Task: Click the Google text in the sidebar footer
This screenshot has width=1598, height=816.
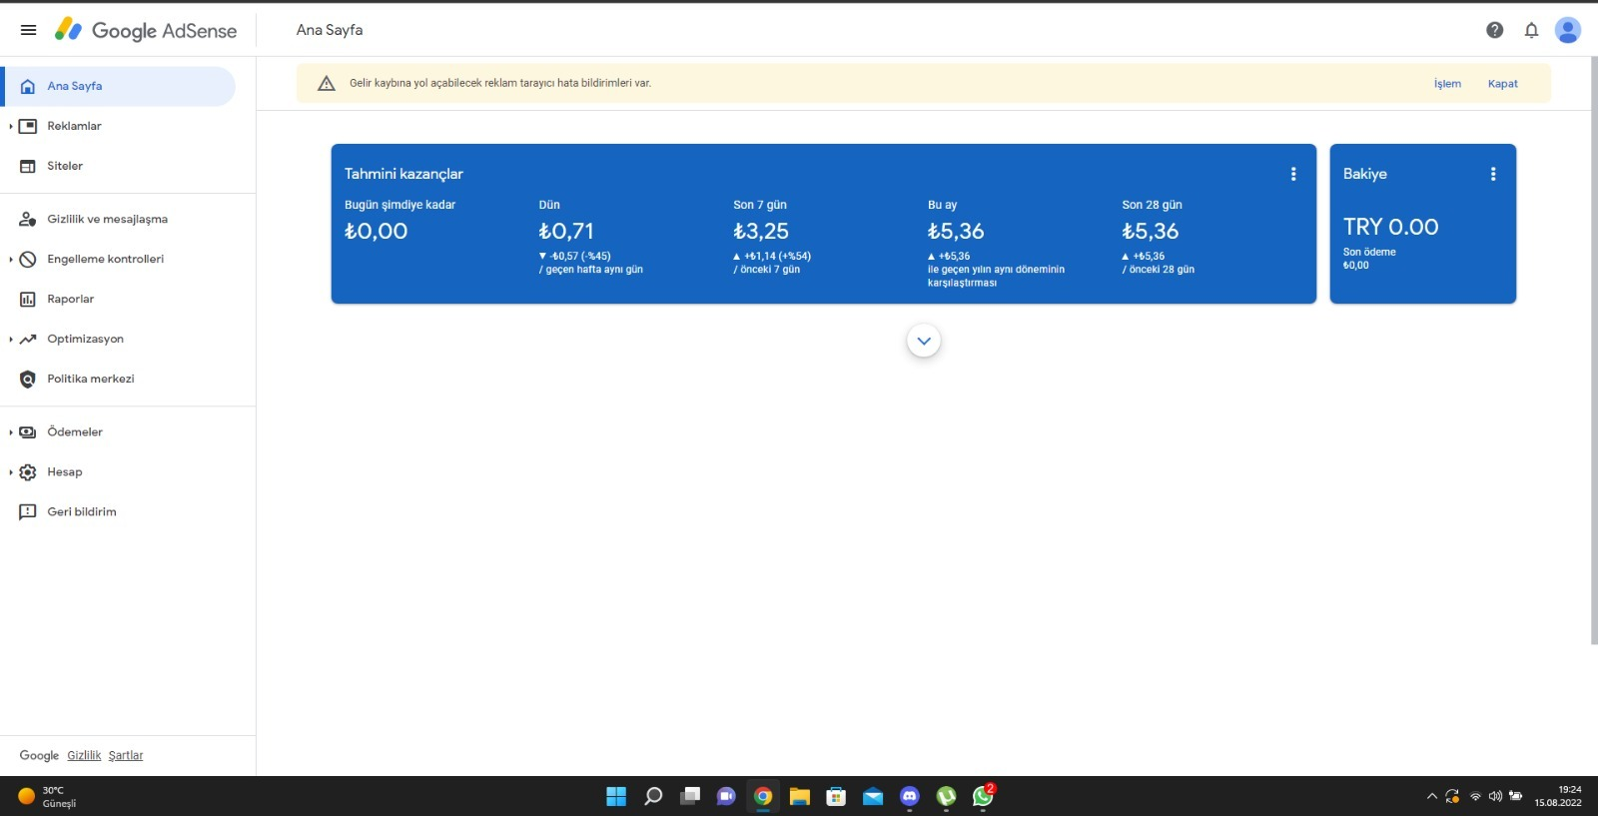Action: point(39,755)
